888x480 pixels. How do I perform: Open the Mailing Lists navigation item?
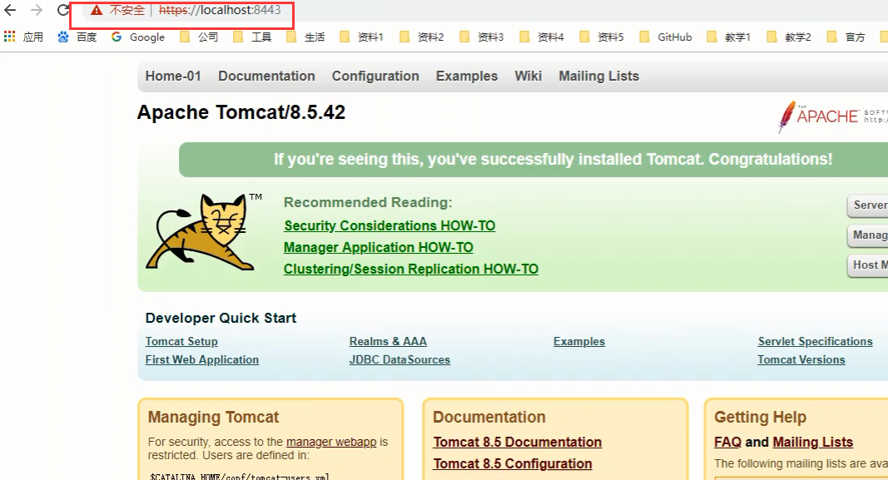pyautogui.click(x=599, y=76)
